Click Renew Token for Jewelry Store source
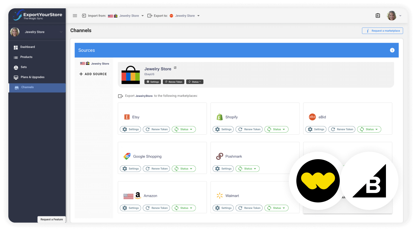Image resolution: width=416 pixels, height=231 pixels. 174,82
